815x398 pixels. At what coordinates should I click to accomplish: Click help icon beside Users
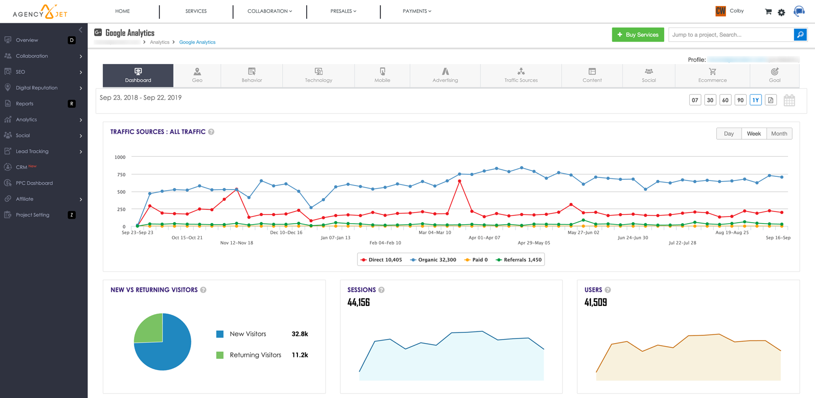(608, 290)
